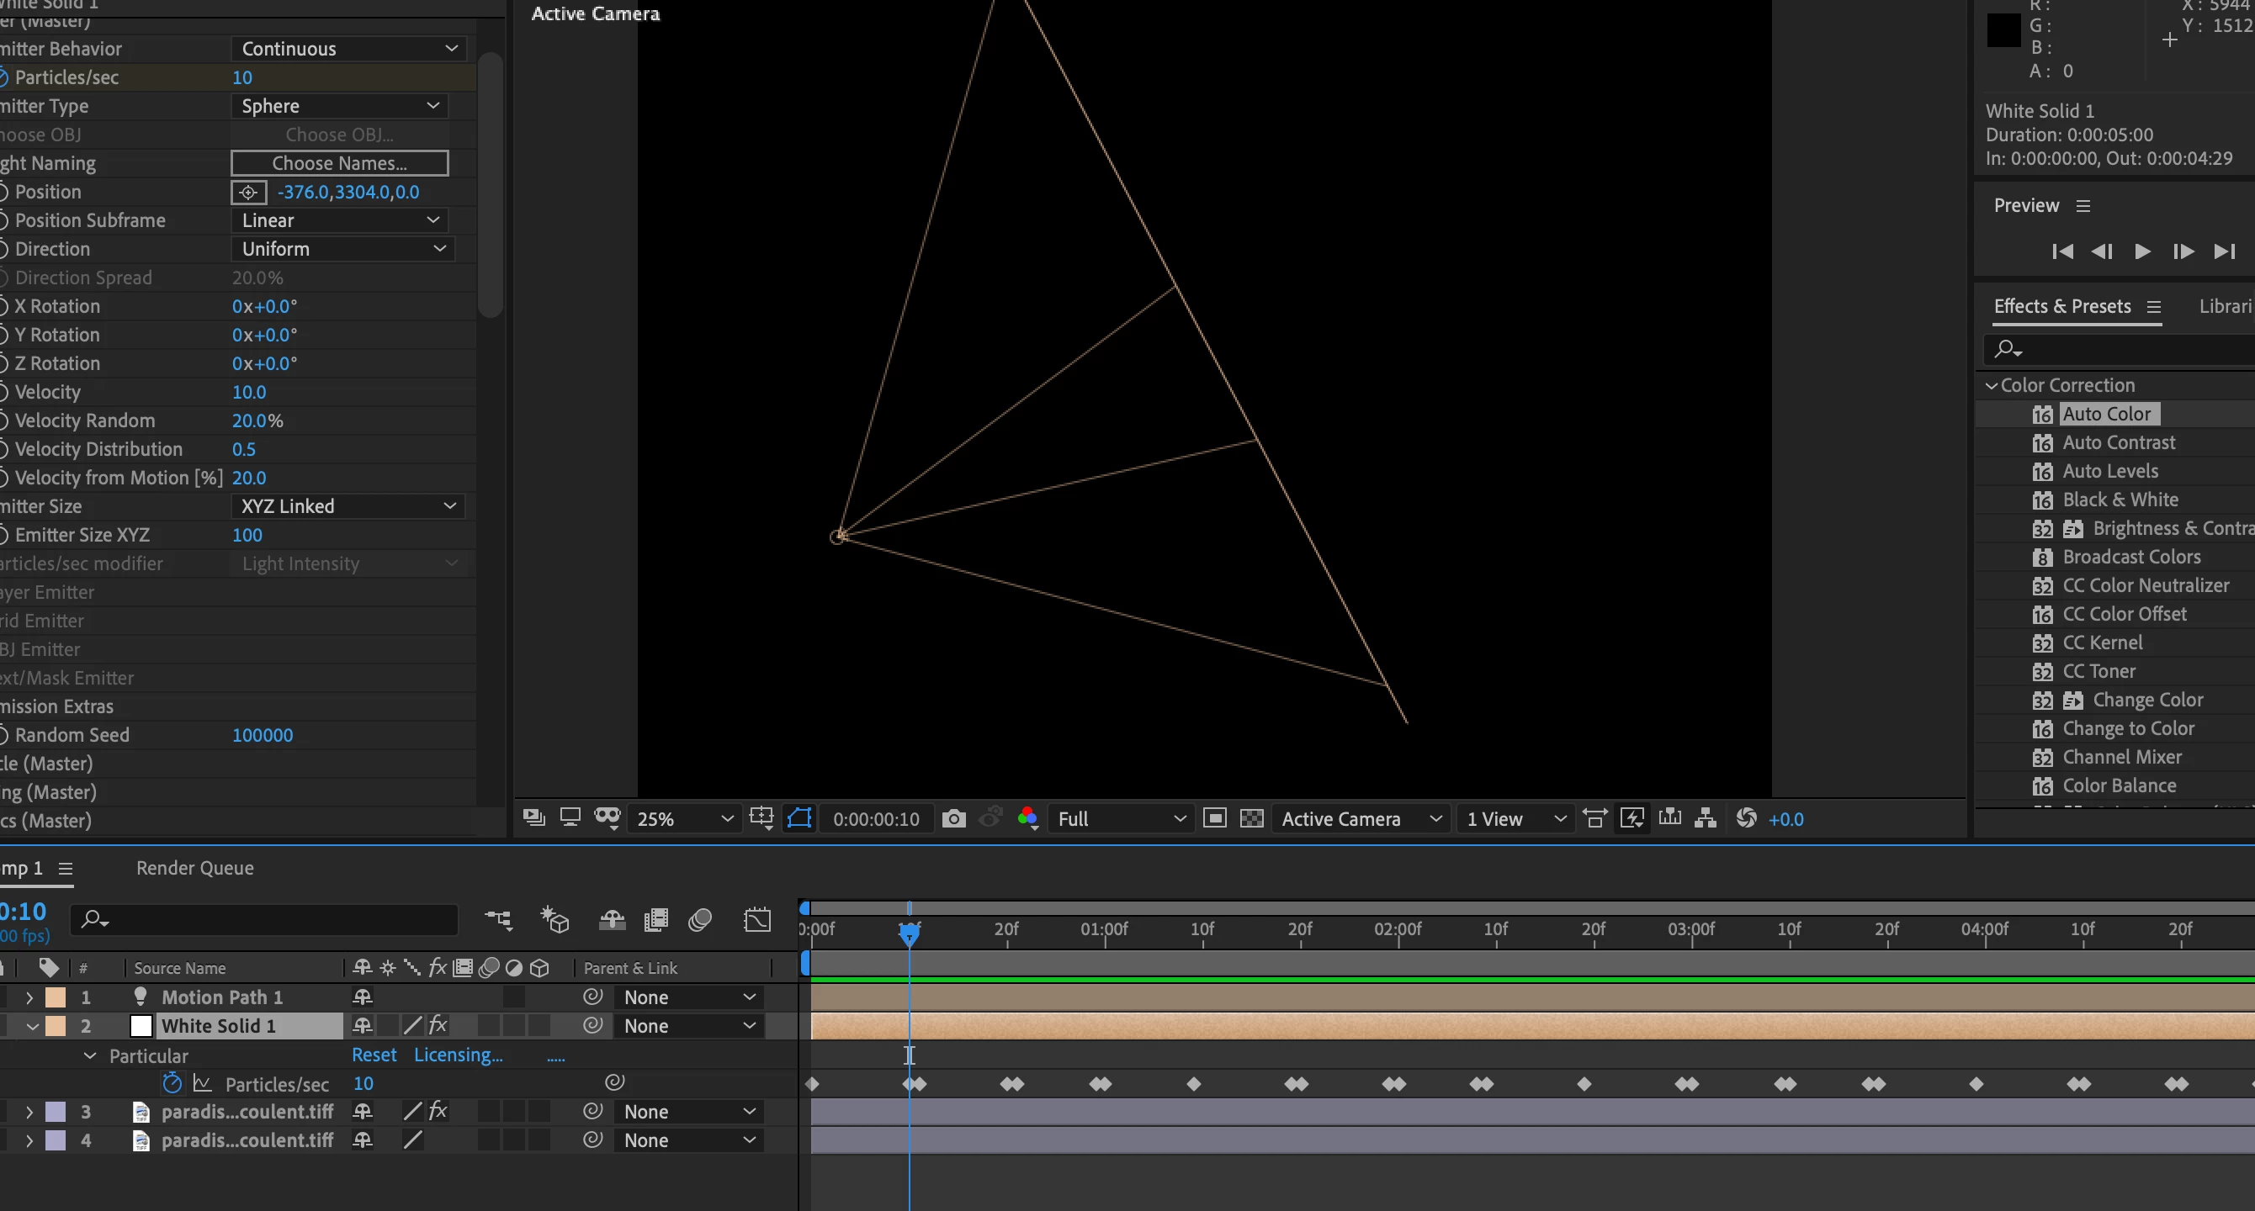Open the 25% magnification dropdown
Viewport: 2255px width, 1211px height.
684,819
